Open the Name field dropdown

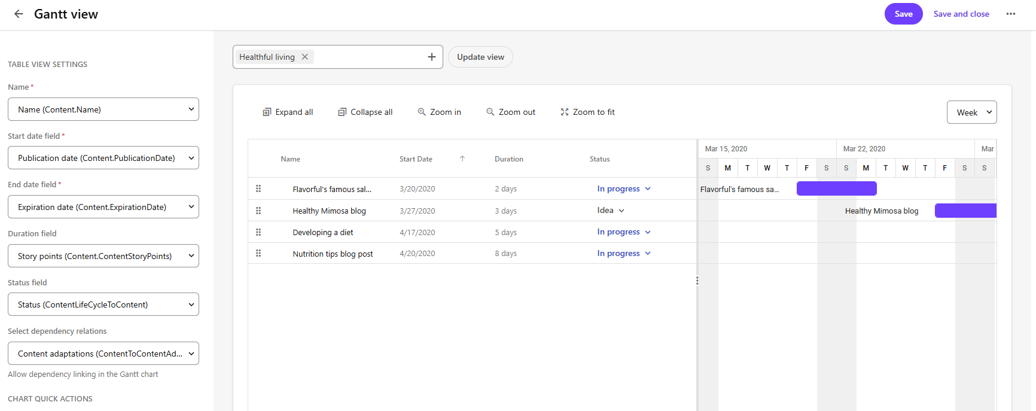tap(103, 109)
